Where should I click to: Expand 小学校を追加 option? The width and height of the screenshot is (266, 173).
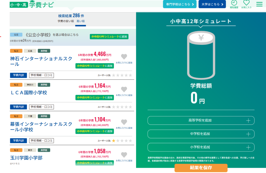point(201,147)
